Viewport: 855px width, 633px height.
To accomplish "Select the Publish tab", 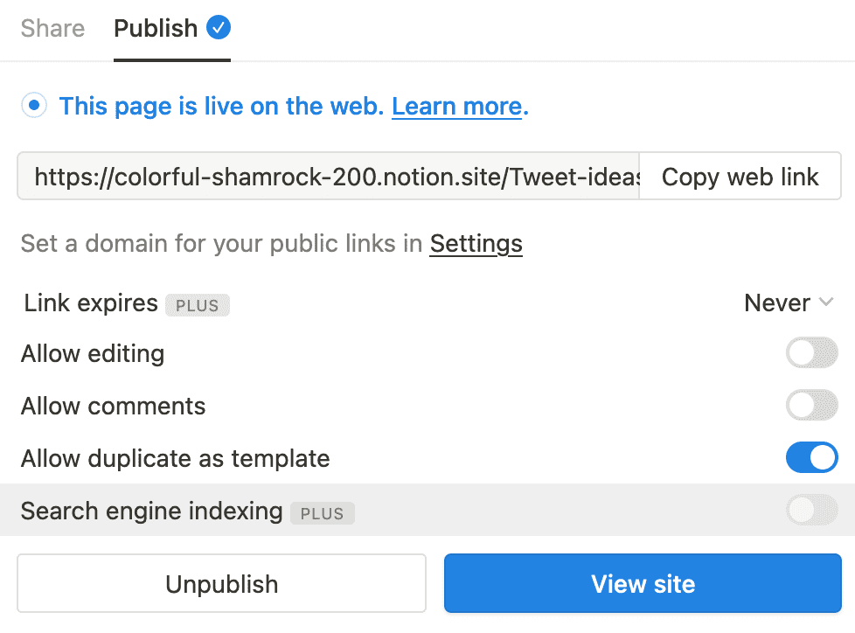I will 154,27.
